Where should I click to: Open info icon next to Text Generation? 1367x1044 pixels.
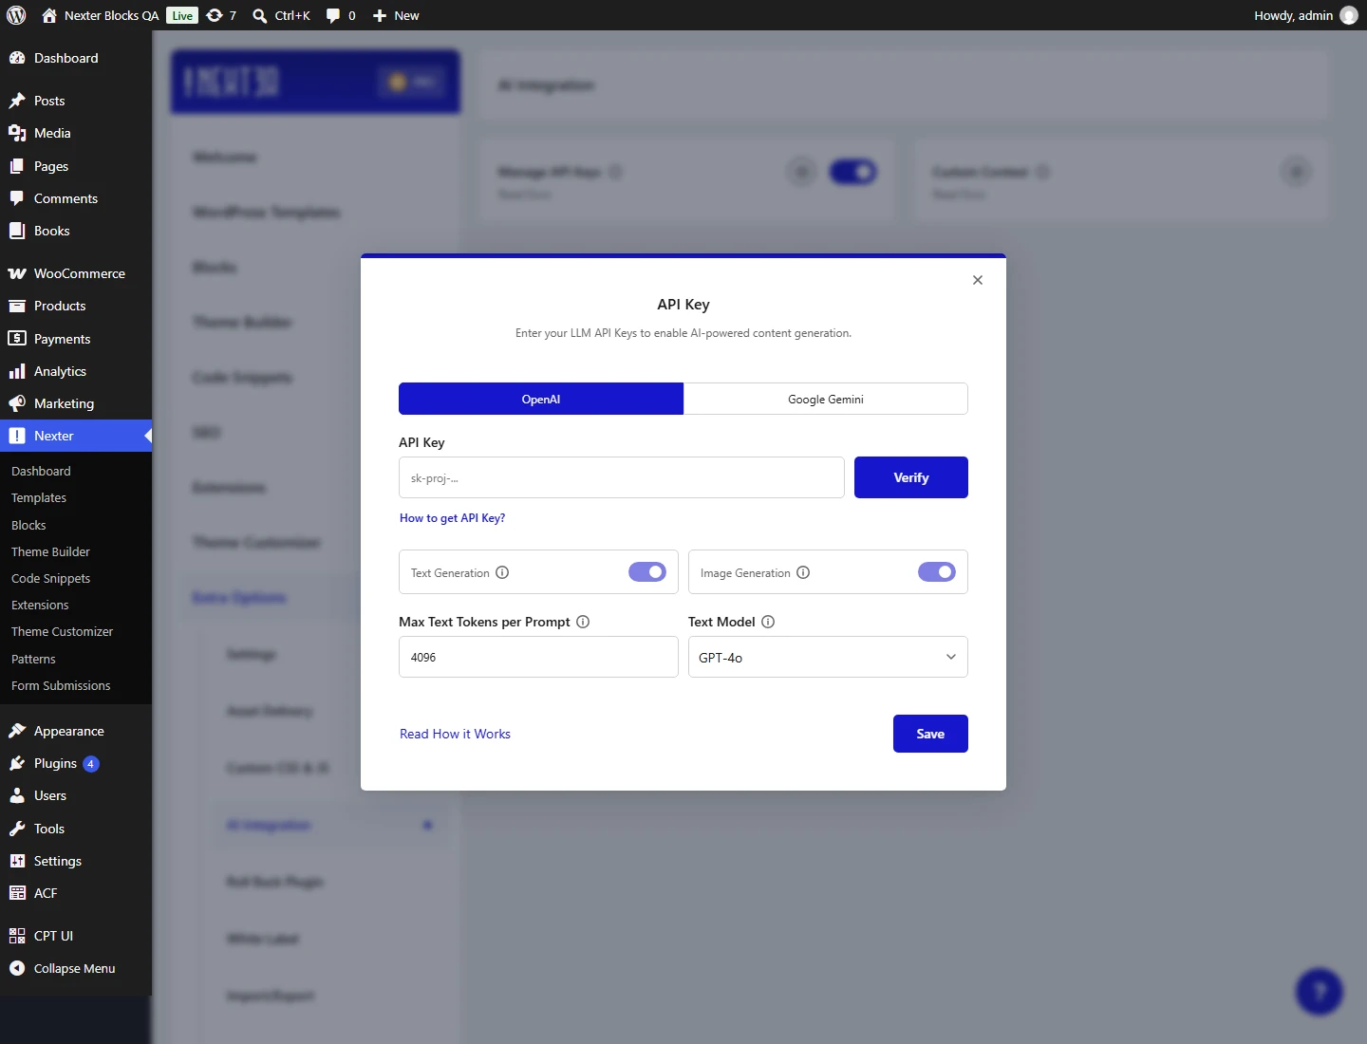(x=502, y=572)
